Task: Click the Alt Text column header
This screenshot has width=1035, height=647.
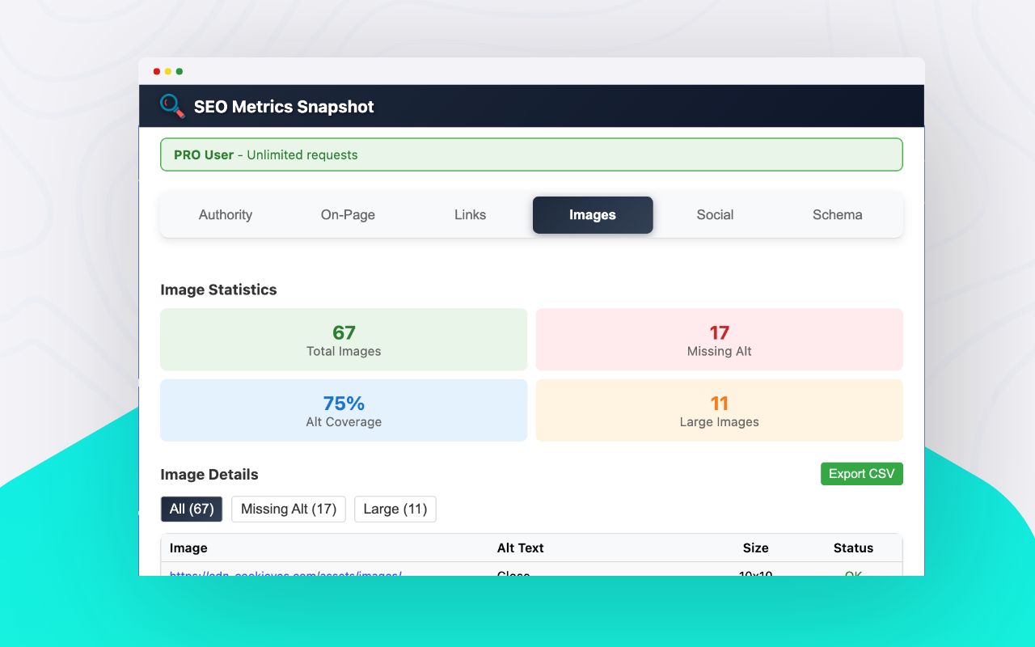Action: pos(520,548)
